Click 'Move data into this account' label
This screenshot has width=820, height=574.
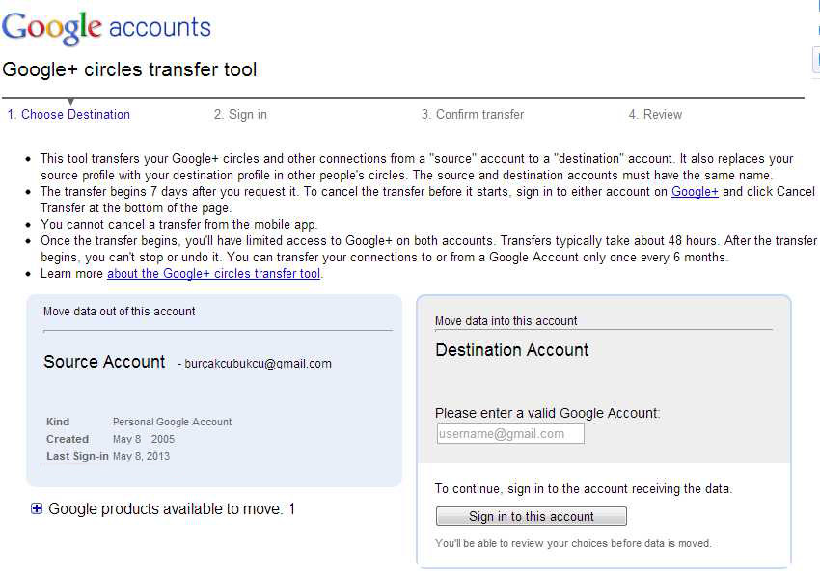point(506,321)
